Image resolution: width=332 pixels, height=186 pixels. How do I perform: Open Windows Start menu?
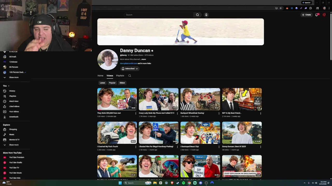click(x=120, y=183)
